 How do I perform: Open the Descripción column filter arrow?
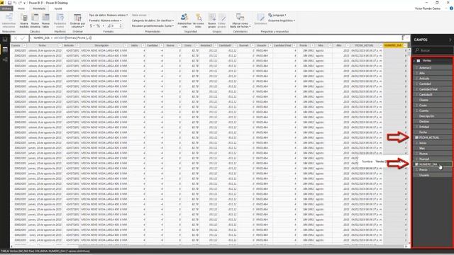pos(126,45)
